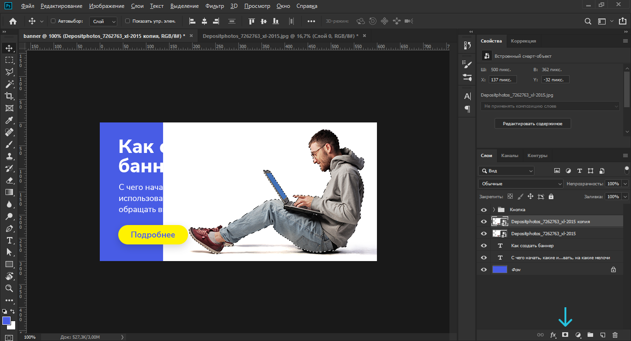Viewport: 631px width, 341px height.
Task: Select the Hand tool
Action: coord(9,276)
